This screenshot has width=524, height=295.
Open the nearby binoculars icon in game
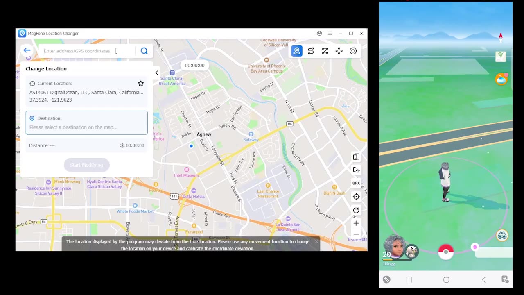point(502,235)
